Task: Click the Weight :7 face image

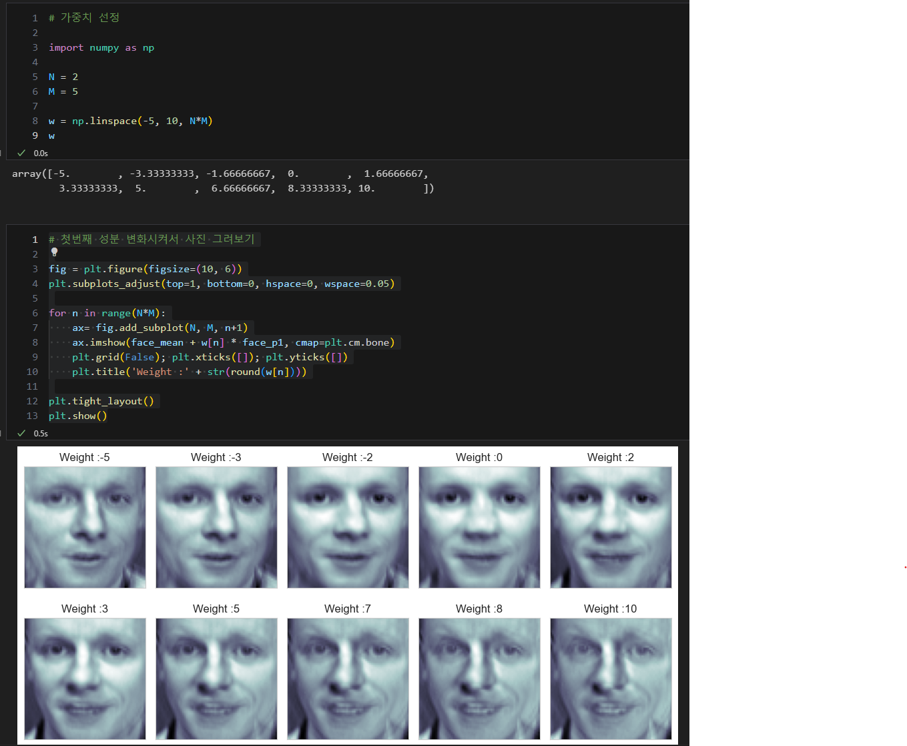Action: coord(348,679)
